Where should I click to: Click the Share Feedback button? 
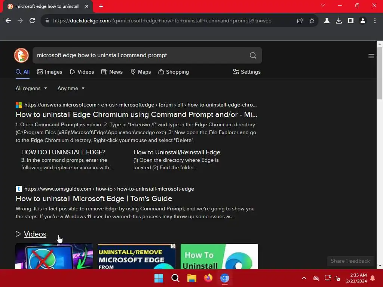(350, 261)
